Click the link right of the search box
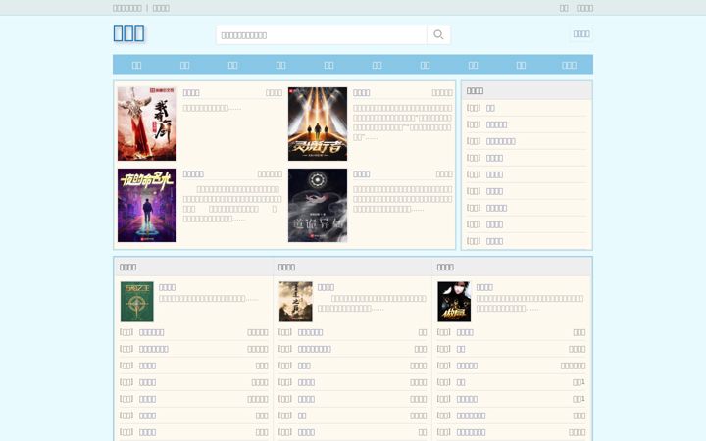Viewport: 706px width, 441px height. pyautogui.click(x=581, y=33)
